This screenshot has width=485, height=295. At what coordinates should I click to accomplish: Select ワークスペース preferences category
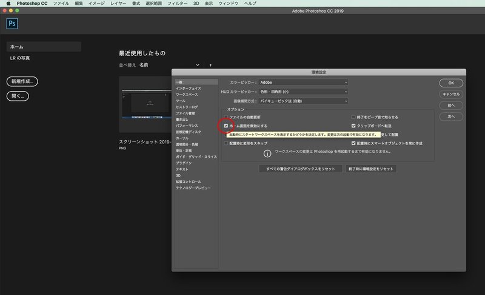point(187,95)
